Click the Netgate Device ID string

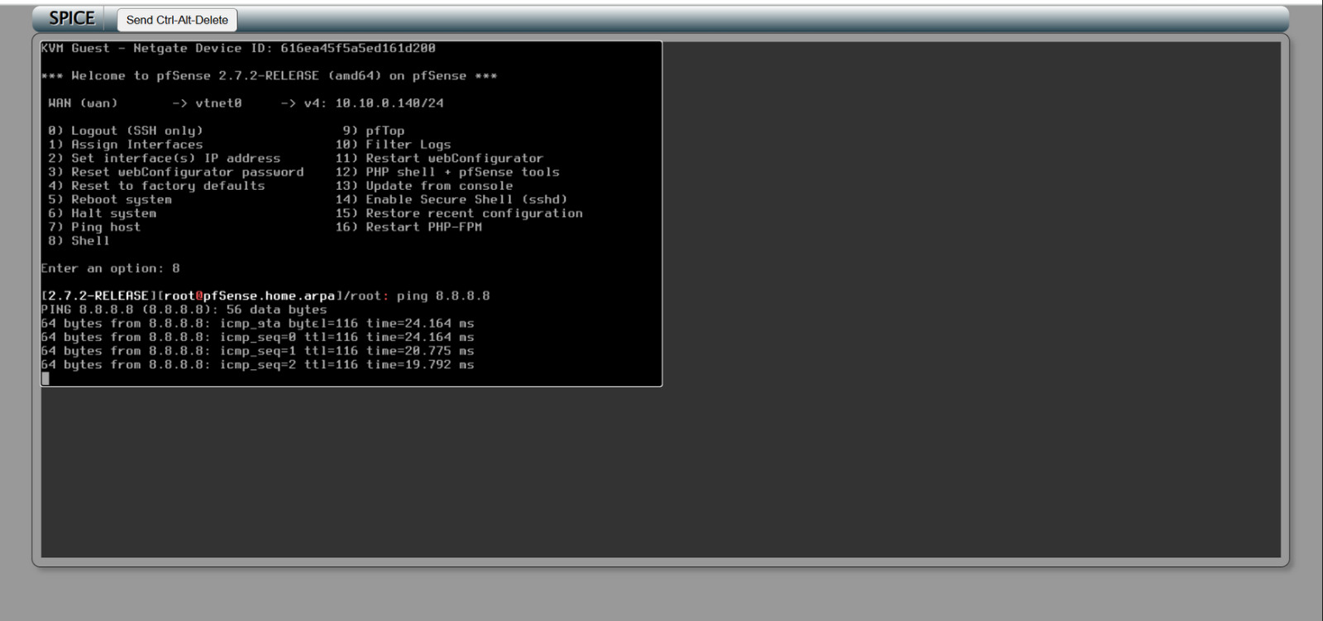[357, 49]
